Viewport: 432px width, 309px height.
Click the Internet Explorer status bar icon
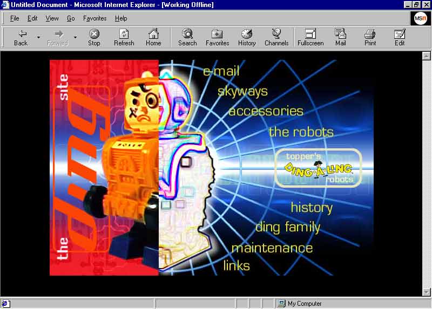(5, 304)
